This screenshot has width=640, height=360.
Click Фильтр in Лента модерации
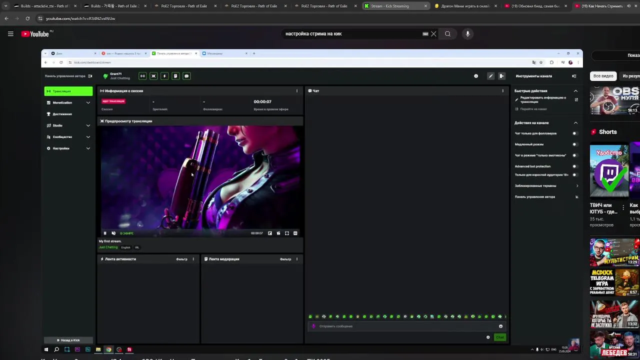tap(285, 259)
